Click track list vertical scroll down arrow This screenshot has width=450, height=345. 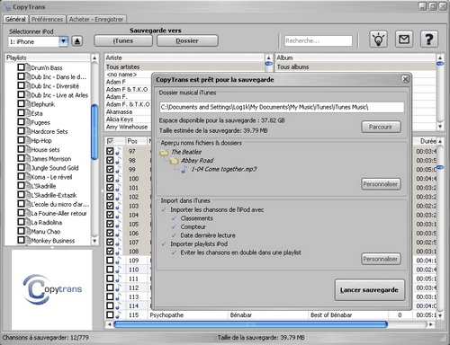[x=440, y=315]
